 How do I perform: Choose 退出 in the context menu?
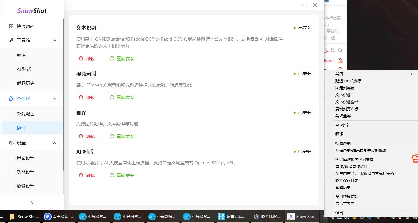(339, 213)
